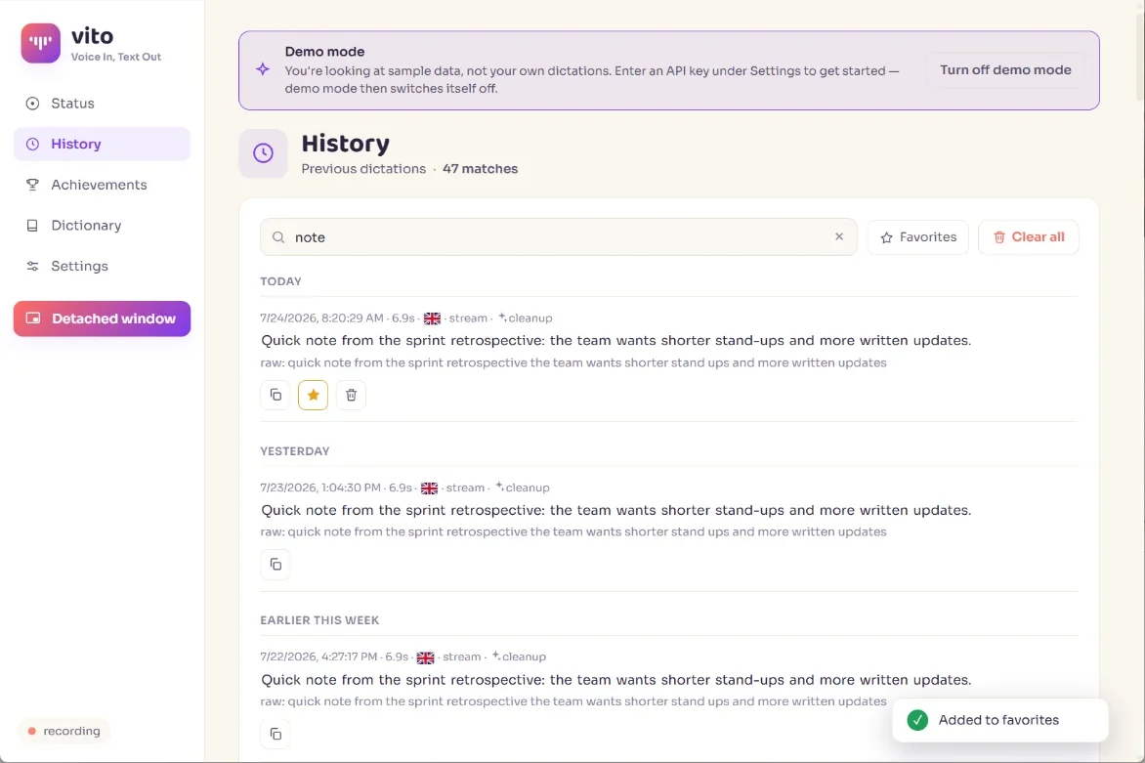Turn off demo mode
Image resolution: width=1145 pixels, height=763 pixels.
click(x=1005, y=70)
